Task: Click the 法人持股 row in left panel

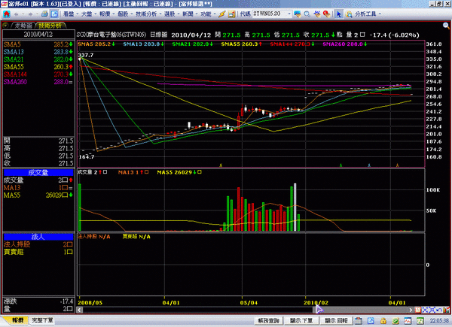Action: tap(38, 244)
